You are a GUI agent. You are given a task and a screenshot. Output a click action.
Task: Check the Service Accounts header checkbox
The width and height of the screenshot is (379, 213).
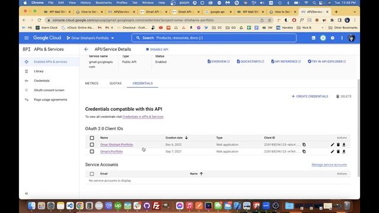pyautogui.click(x=92, y=174)
